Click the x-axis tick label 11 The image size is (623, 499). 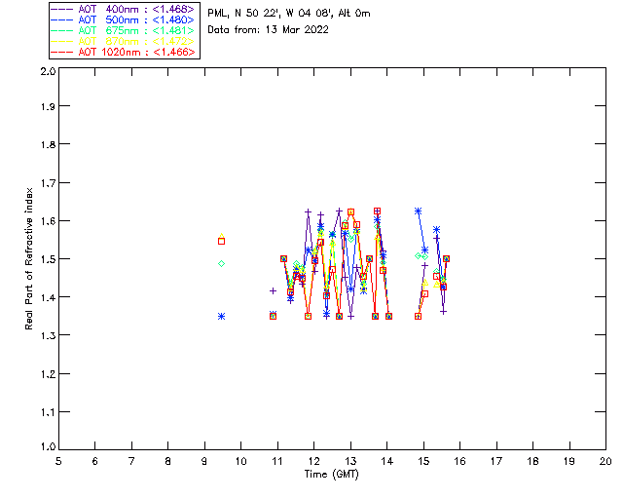[x=277, y=461]
